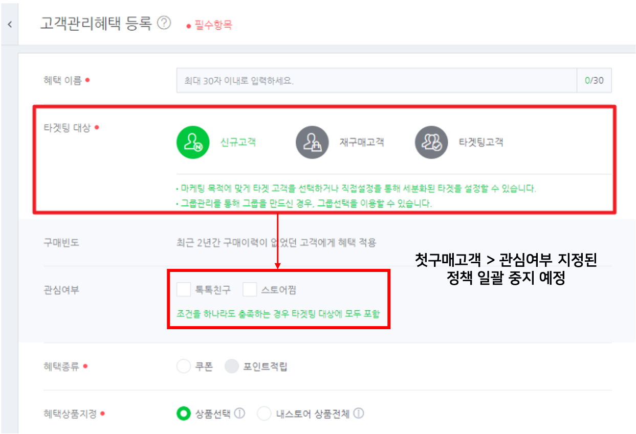636x434 pixels.
Task: Select the 타겟팅고객 circle icon
Action: click(431, 142)
